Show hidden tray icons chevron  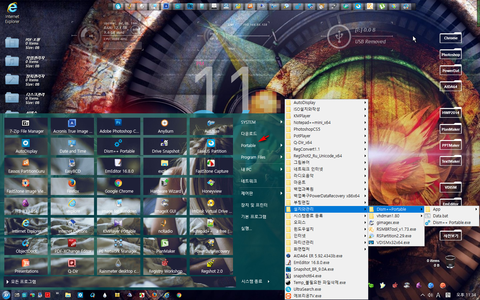(x=422, y=295)
